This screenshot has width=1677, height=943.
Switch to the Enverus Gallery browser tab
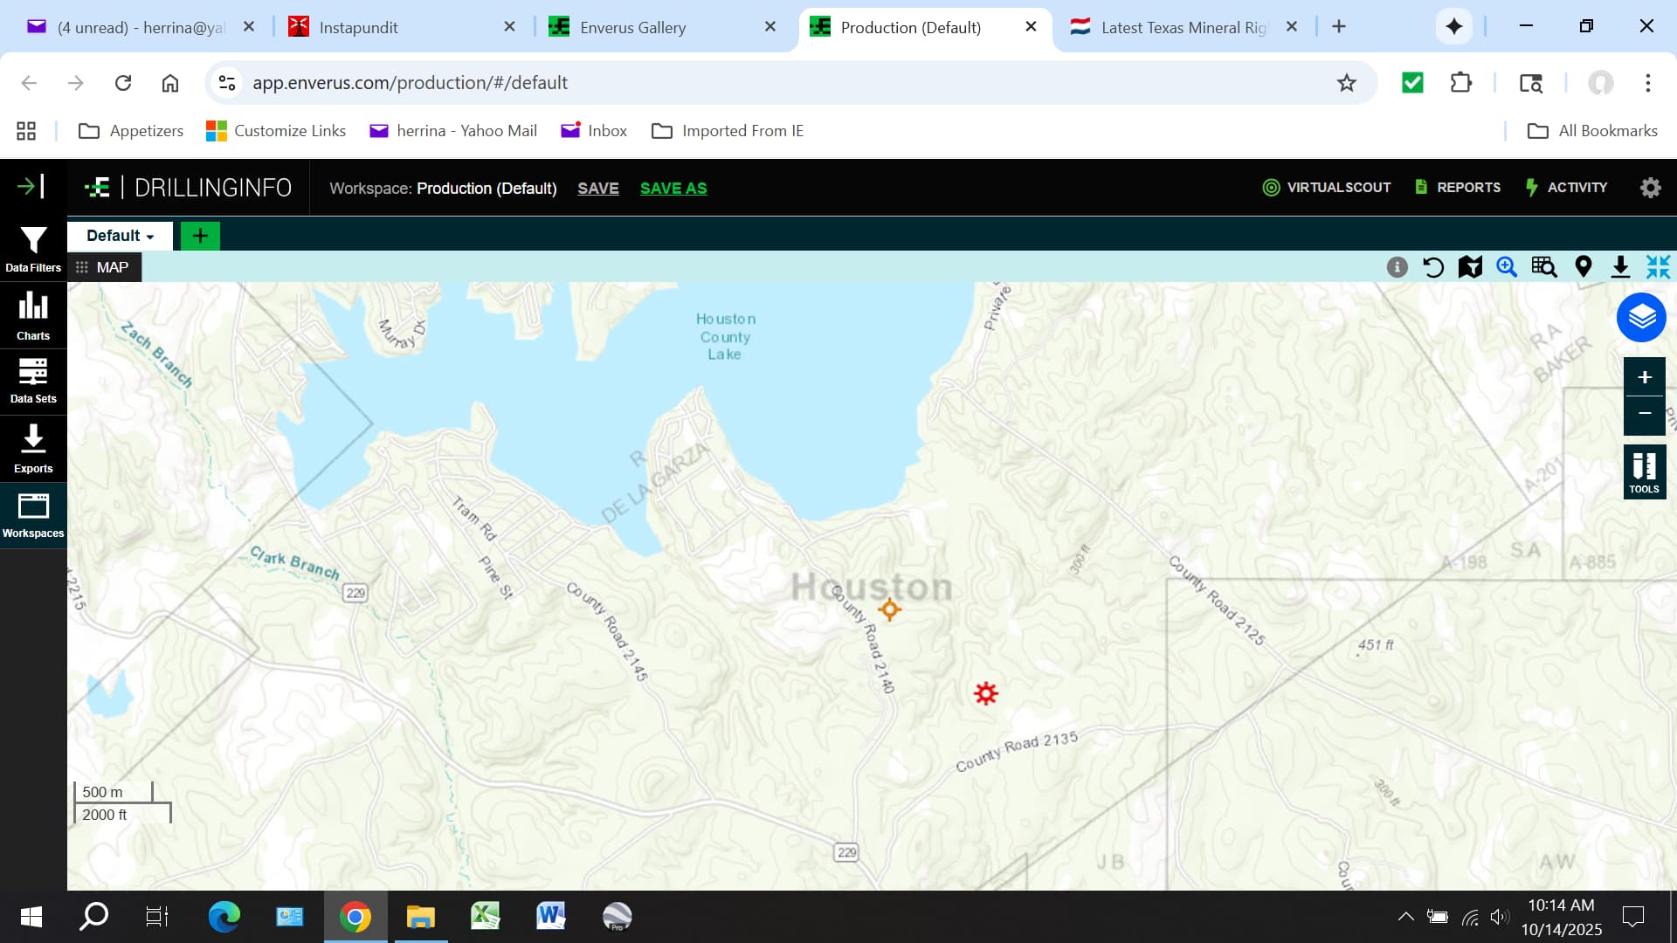pos(632,27)
